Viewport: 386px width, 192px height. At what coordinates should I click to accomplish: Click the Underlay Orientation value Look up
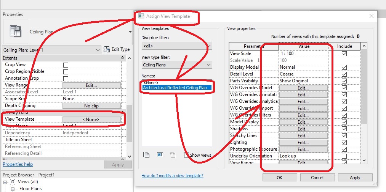pyautogui.click(x=303, y=156)
